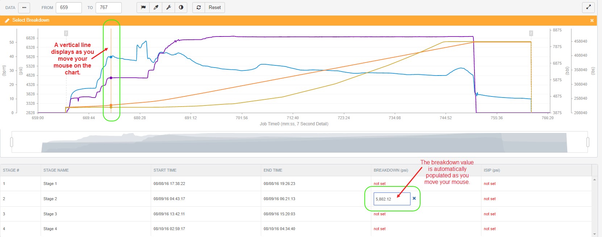Click Stage 4 breakdown 'not set' link
The image size is (602, 237).
click(380, 229)
